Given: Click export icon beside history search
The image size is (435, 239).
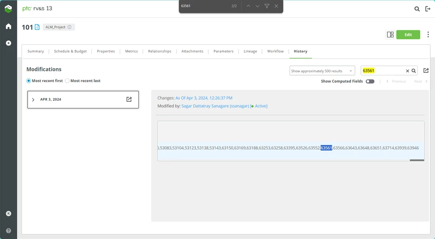Looking at the screenshot, I should click(426, 70).
